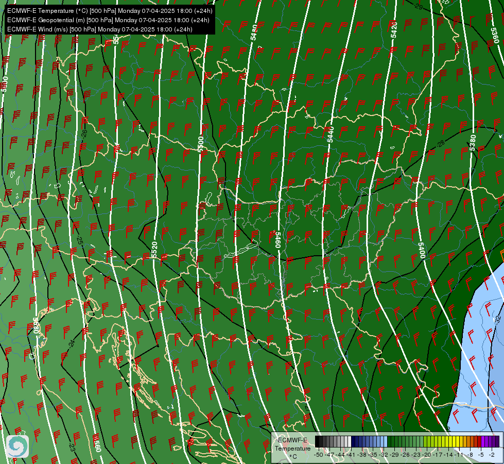The height and width of the screenshot is (464, 504).
Task: Click the legend title 'ECMWF-E Temperature °C'
Action: coord(292,448)
